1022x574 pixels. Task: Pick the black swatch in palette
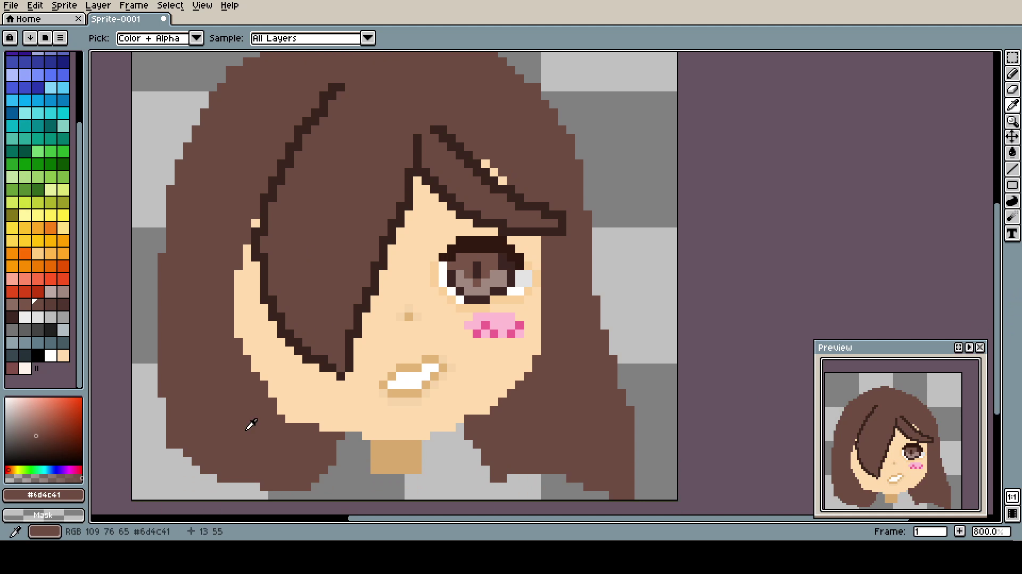(38, 356)
